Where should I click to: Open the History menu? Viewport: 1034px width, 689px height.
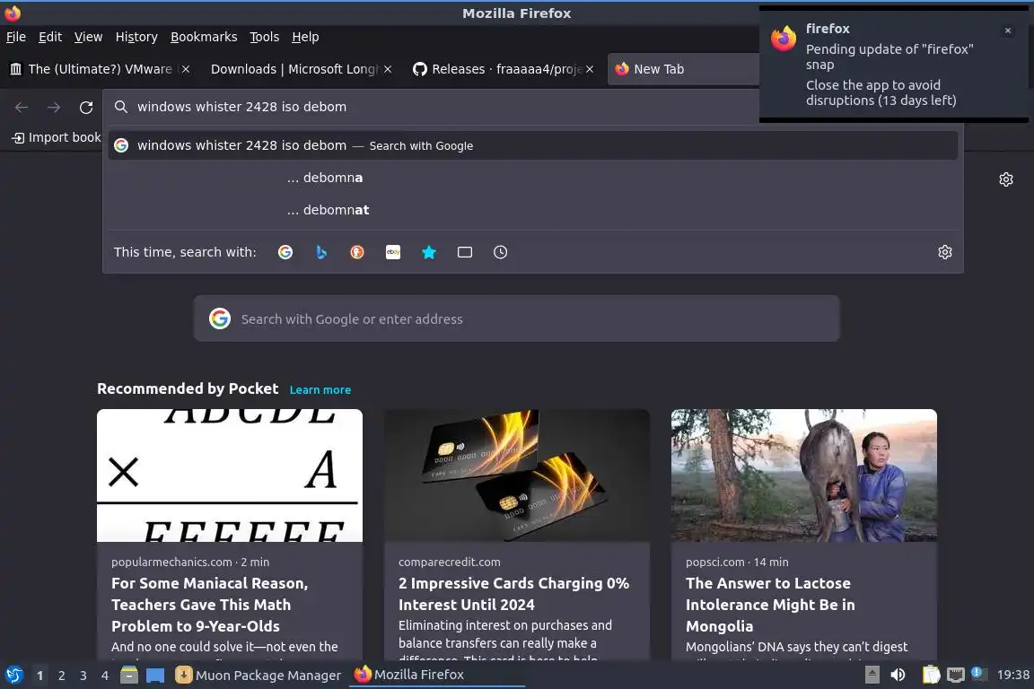(136, 37)
